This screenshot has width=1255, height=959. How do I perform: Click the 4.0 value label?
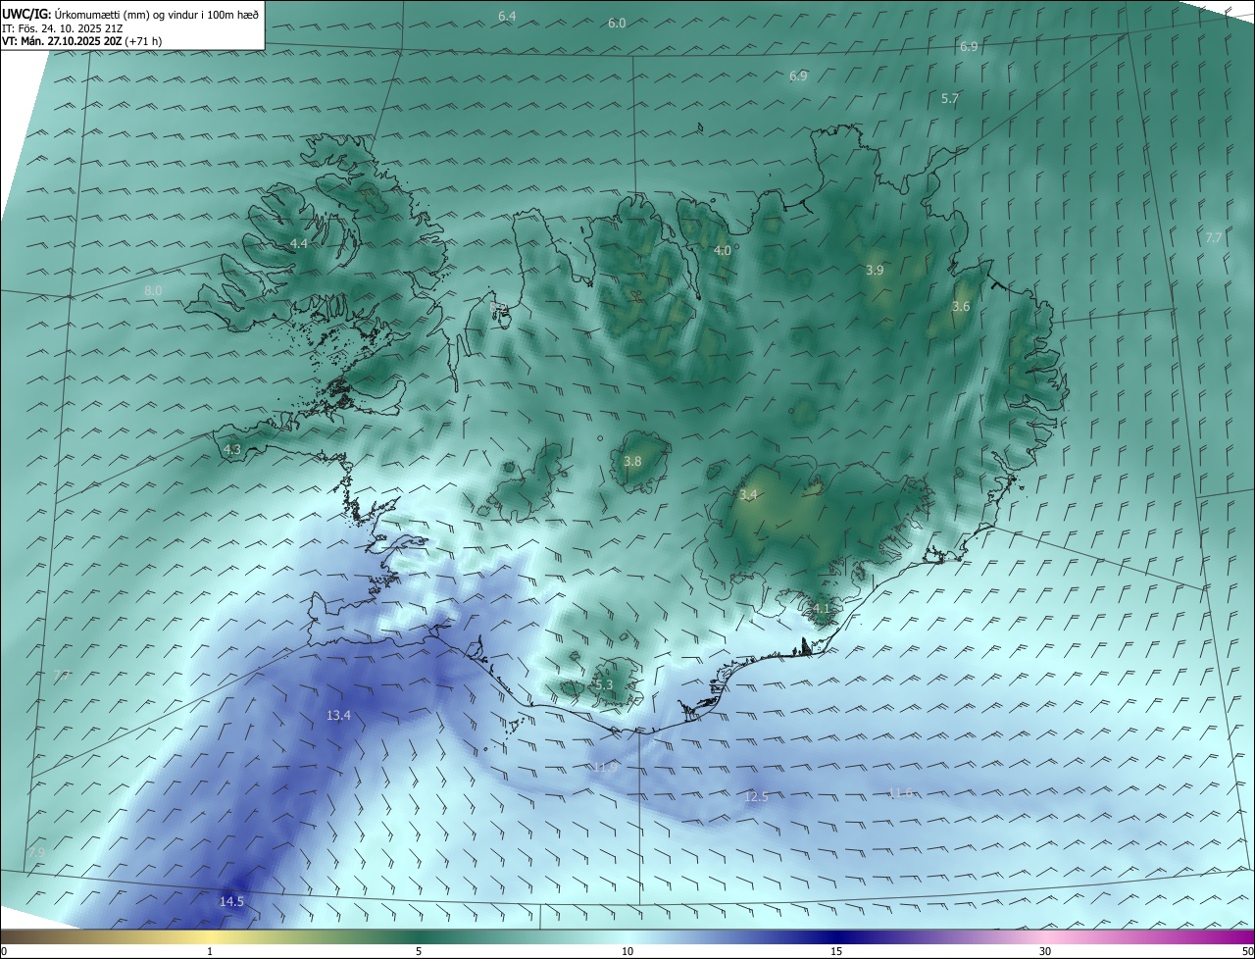tap(723, 251)
